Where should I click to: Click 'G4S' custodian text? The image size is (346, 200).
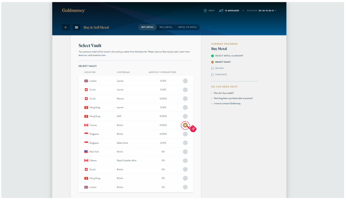point(119,116)
